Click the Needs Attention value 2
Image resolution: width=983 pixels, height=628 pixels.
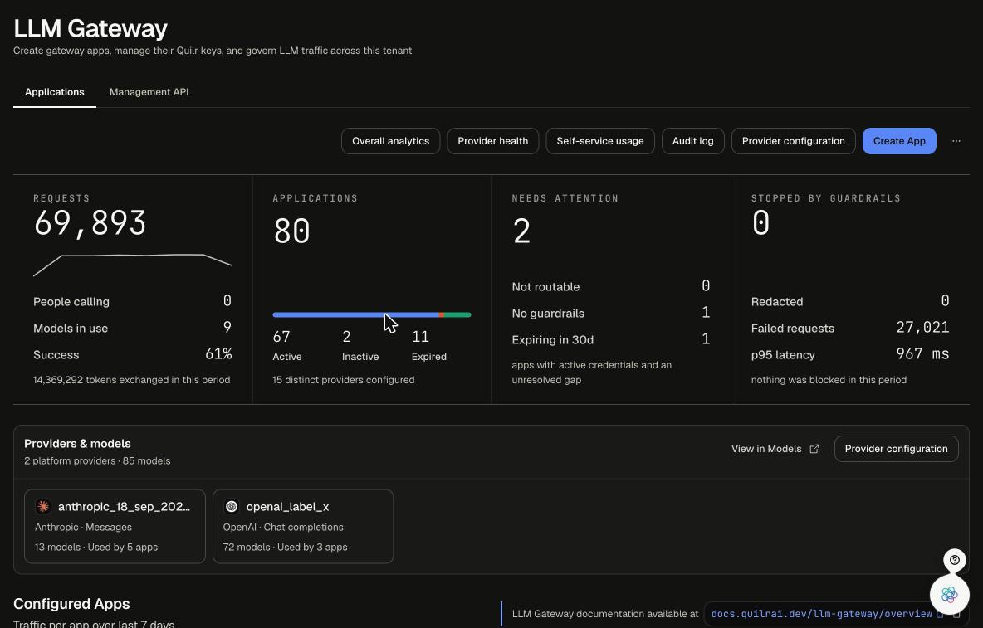point(521,231)
